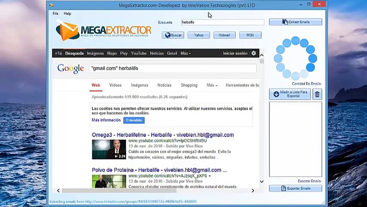Viewport: 367px width, 207px height.
Task: Open the Omega3 video thumbnail
Action: click(x=109, y=149)
